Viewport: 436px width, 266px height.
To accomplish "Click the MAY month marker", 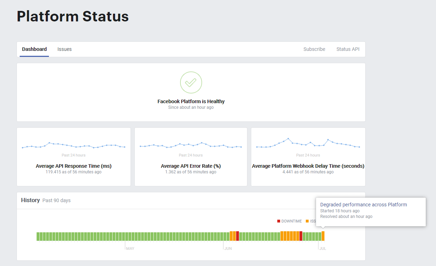I will click(130, 248).
